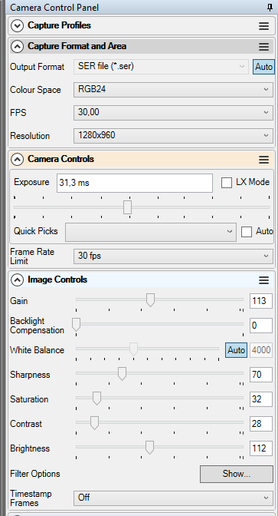Open the Colour Space RGB24 dropdown
Viewport: 278px width, 516px height.
coord(173,90)
